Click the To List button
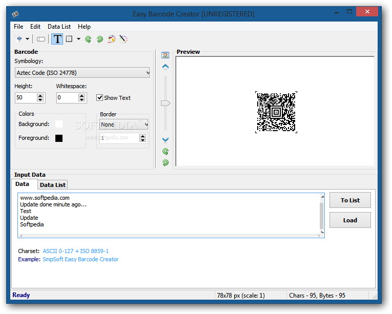 click(350, 200)
